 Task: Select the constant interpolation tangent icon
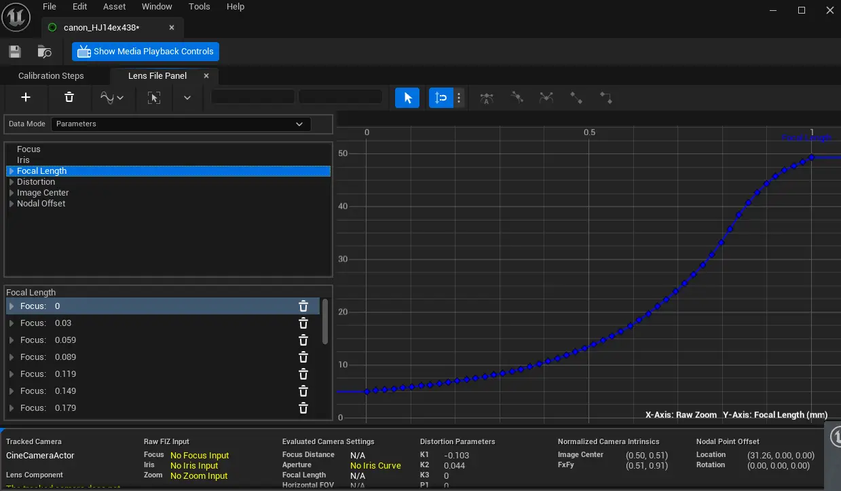[x=606, y=98]
